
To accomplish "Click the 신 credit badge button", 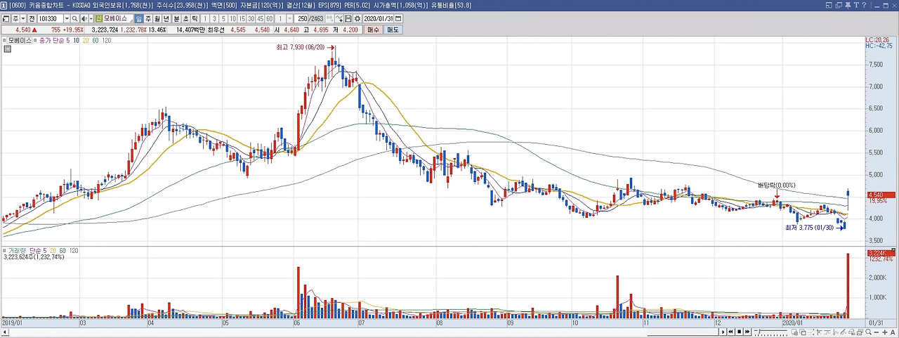I will click(x=98, y=18).
